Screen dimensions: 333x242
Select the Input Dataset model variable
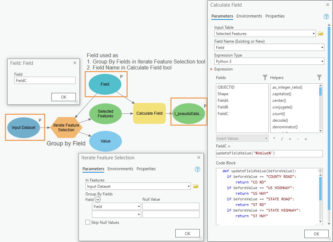pos(23,127)
